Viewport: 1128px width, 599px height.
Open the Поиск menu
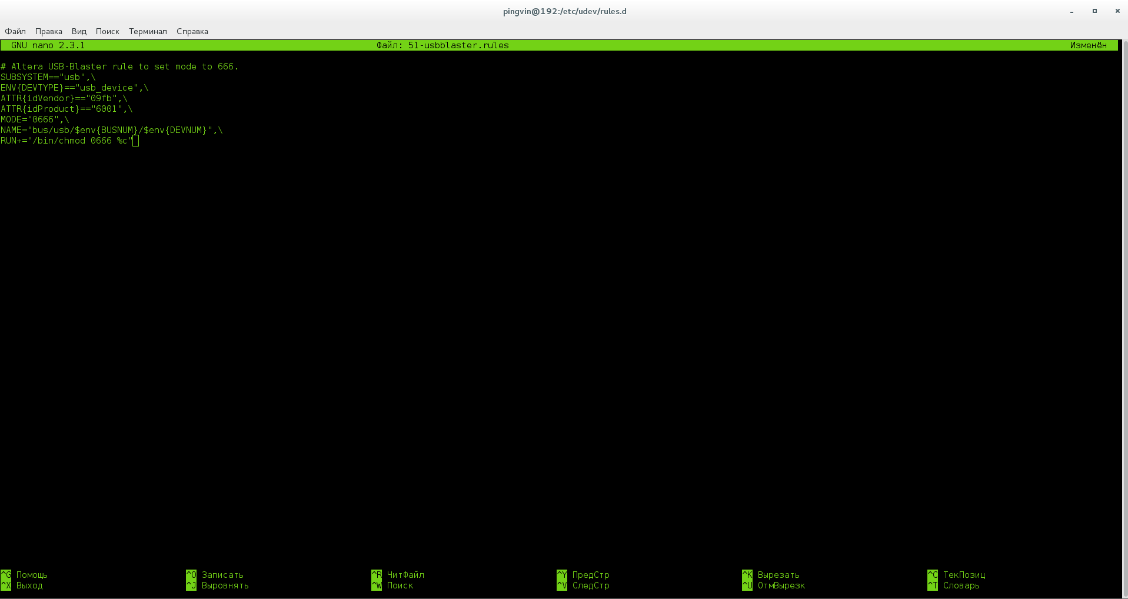tap(107, 31)
